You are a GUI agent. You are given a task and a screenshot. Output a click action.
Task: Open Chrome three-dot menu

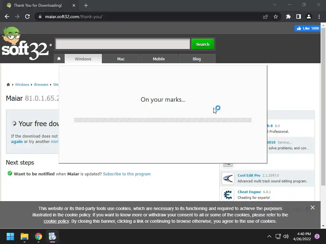click(x=319, y=17)
